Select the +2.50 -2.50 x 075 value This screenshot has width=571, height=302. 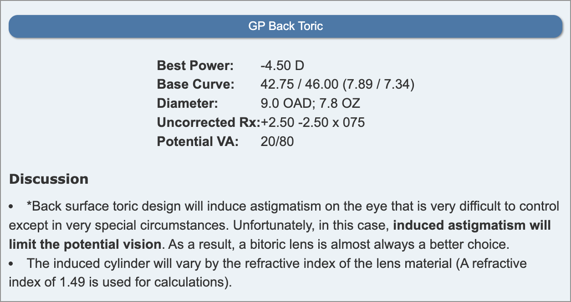tap(313, 123)
